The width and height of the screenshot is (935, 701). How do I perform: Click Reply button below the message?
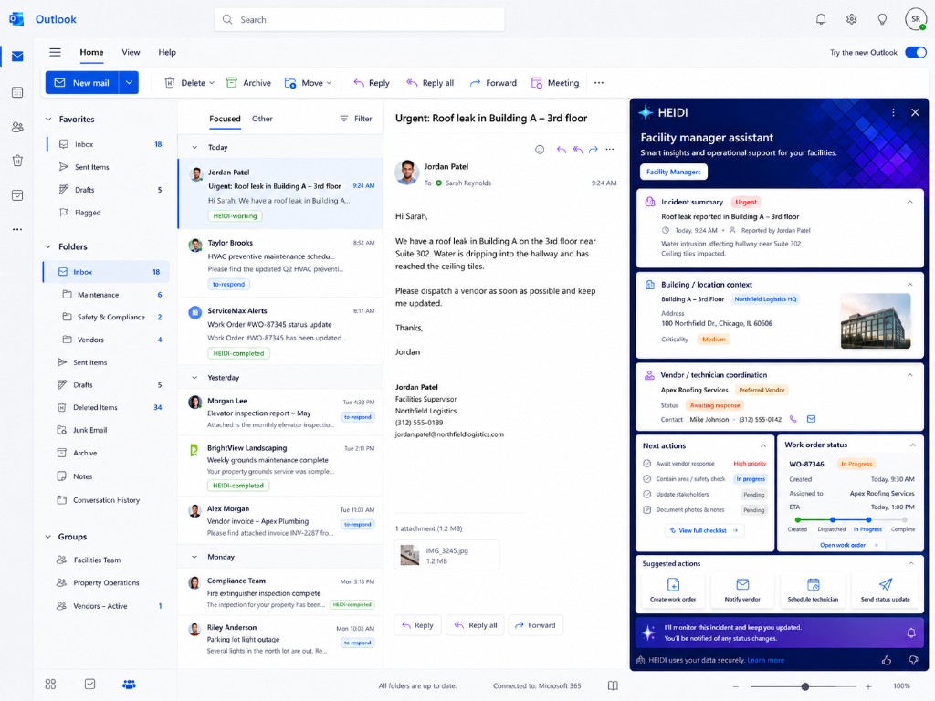[417, 625]
